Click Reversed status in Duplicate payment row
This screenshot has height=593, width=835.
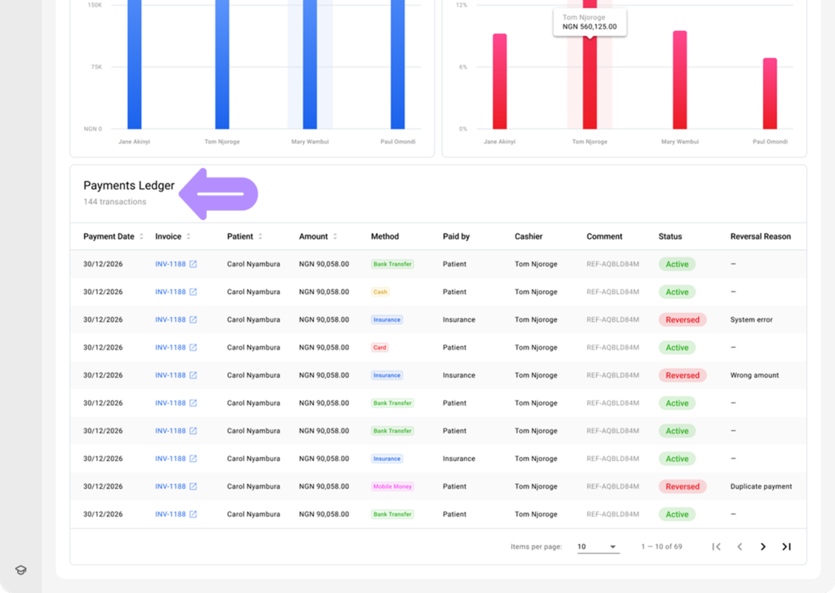pos(683,486)
